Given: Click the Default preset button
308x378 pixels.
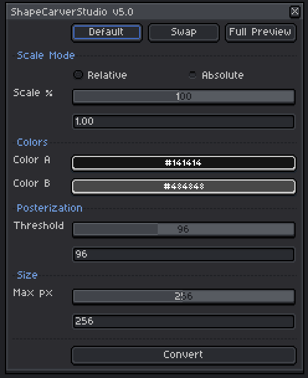Looking at the screenshot, I should tap(107, 32).
